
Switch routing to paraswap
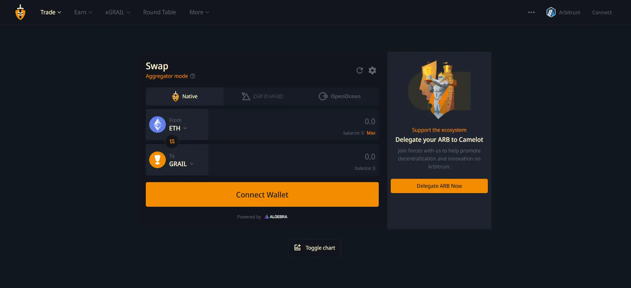click(262, 96)
